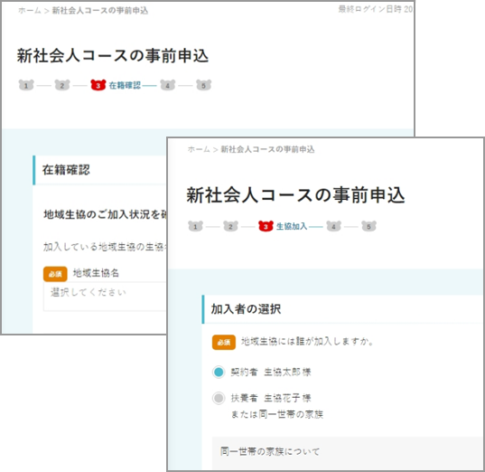Click the front window page title 新社会人コースの事前申込
The height and width of the screenshot is (472, 485).
[x=295, y=195]
